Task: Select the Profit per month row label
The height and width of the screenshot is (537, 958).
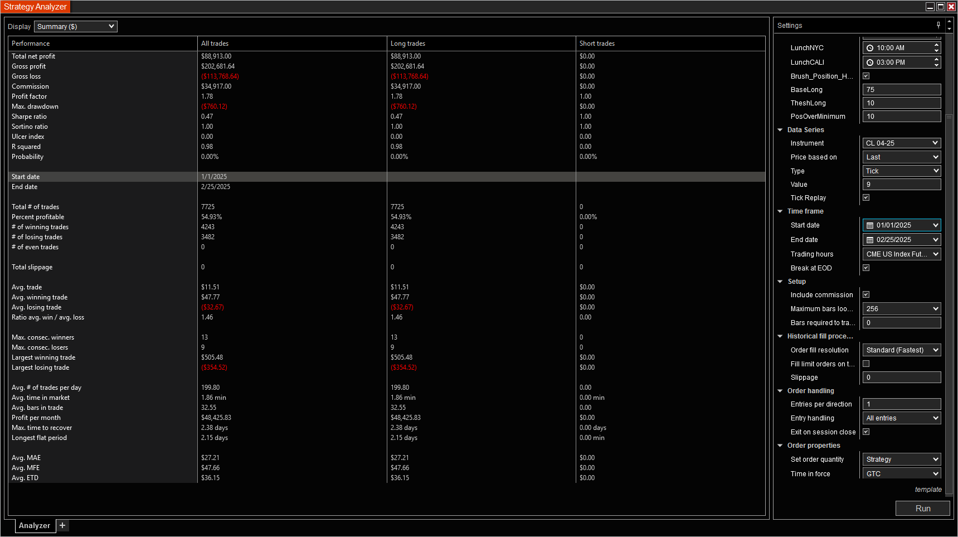Action: [36, 418]
